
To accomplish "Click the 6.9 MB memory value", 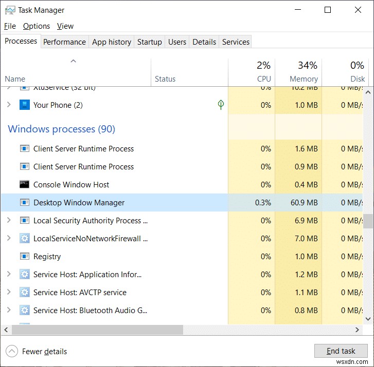I will (306, 220).
